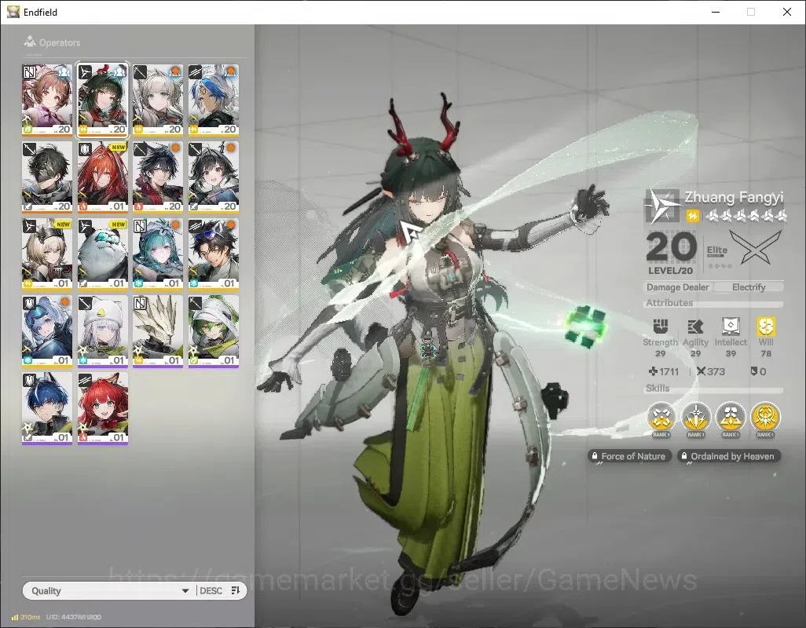This screenshot has width=806, height=628.
Task: Select the cream-haired twin-tail girl operator card
Action: [158, 100]
